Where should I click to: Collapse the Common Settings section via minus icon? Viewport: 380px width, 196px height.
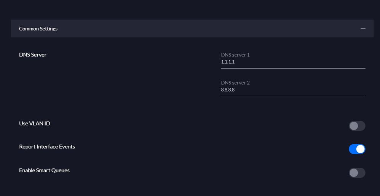[x=363, y=29]
